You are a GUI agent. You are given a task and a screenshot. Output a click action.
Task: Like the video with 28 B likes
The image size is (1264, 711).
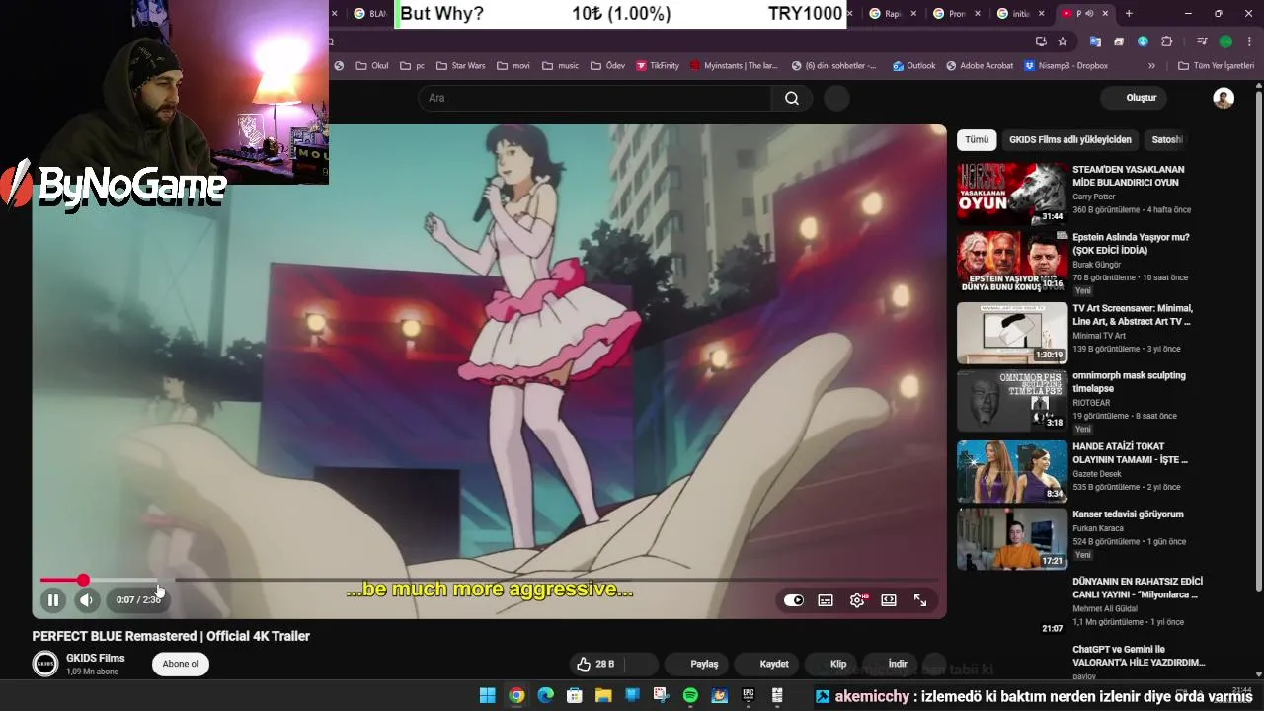coord(595,664)
